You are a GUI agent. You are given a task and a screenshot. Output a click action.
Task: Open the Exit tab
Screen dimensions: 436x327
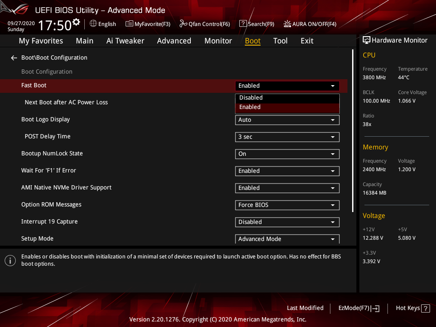[x=307, y=41]
